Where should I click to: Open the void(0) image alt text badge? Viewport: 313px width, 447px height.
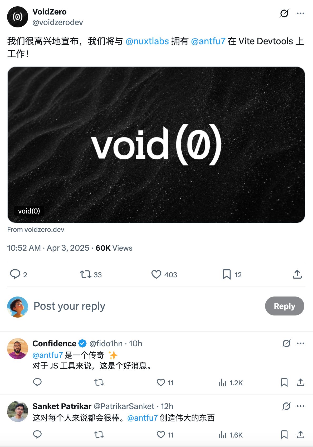click(30, 211)
